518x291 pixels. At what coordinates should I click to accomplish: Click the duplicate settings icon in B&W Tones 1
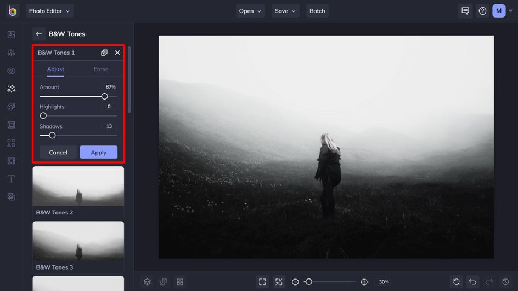point(104,53)
